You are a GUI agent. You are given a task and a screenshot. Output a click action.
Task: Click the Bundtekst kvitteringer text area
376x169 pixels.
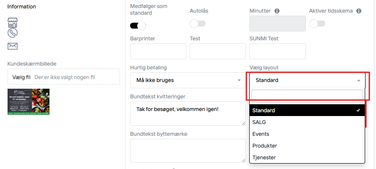[x=188, y=113]
